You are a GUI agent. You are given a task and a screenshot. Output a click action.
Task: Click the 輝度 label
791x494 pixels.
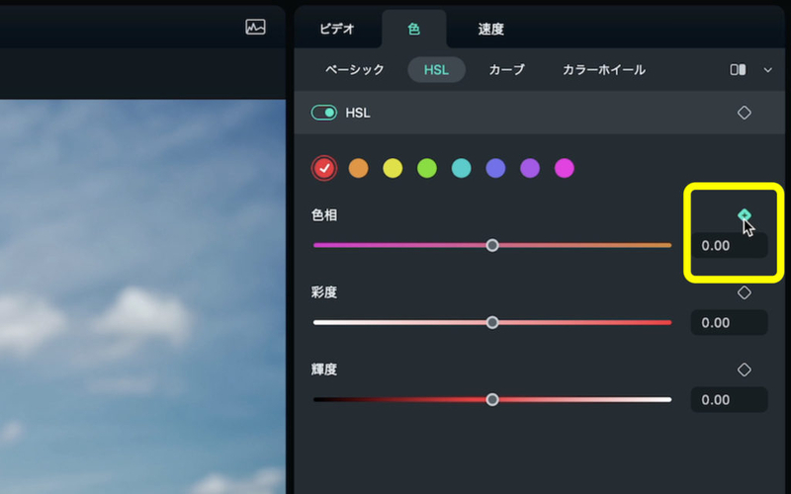[324, 370]
